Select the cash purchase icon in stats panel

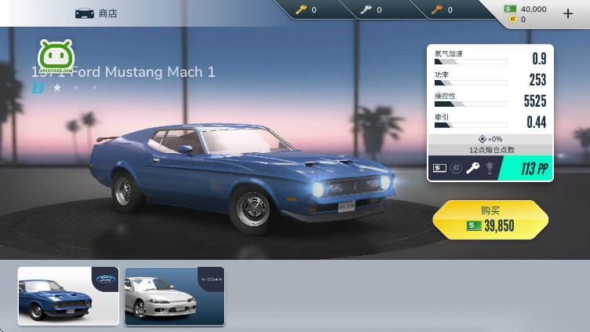pyautogui.click(x=439, y=168)
